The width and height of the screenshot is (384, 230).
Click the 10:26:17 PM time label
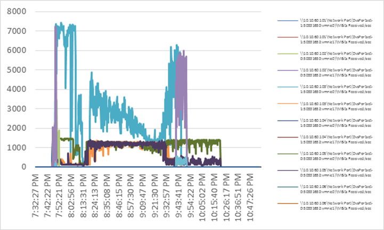pos(226,198)
